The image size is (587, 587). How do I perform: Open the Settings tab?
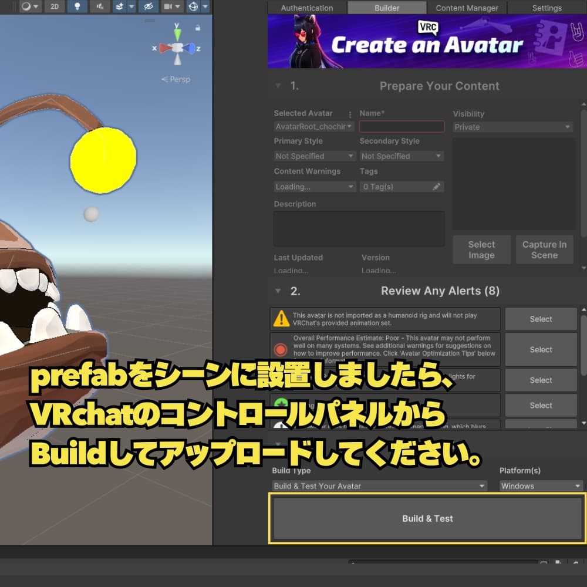click(546, 8)
